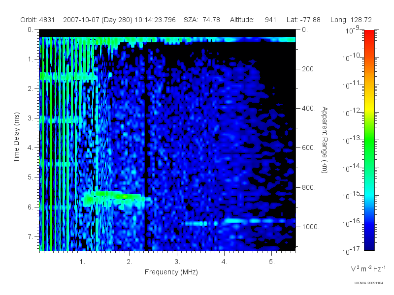Click the 'UIOWA 20091104' credit text
Image resolution: width=394 pixels, height=295 pixels.
368,283
